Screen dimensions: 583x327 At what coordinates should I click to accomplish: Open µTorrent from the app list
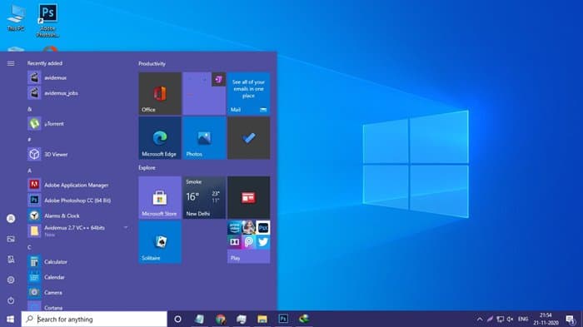78,123
